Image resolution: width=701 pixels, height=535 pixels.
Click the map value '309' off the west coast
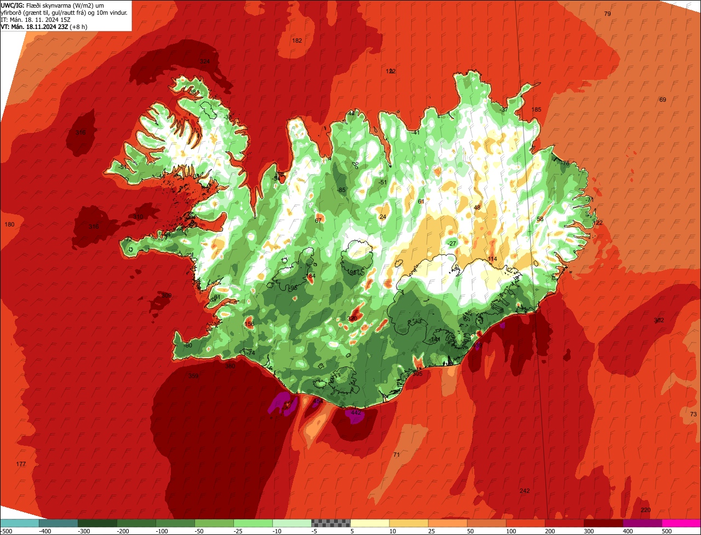tap(166, 295)
